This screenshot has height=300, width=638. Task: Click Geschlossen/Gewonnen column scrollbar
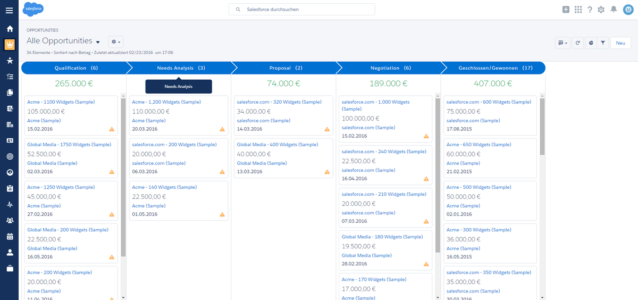pyautogui.click(x=542, y=127)
